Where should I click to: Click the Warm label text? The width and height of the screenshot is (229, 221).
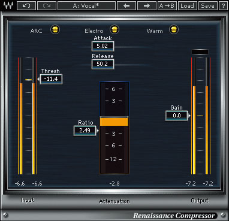[155, 31]
